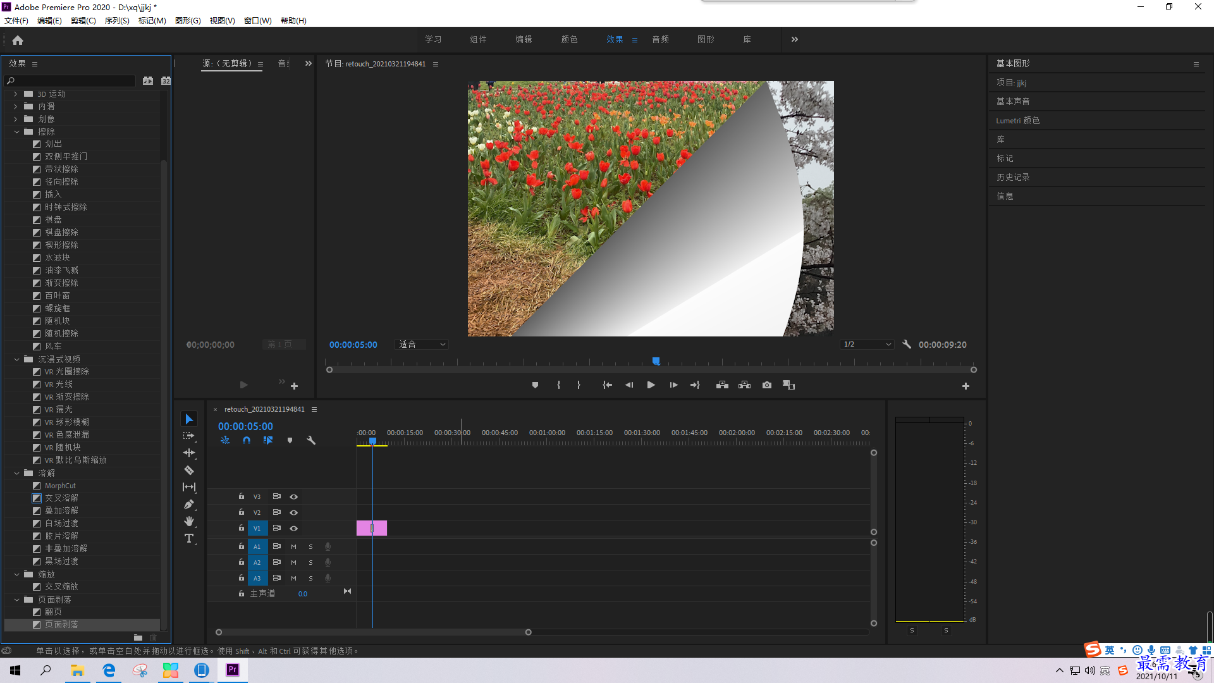The height and width of the screenshot is (683, 1214).
Task: Click the effects search field
Action: [x=70, y=81]
